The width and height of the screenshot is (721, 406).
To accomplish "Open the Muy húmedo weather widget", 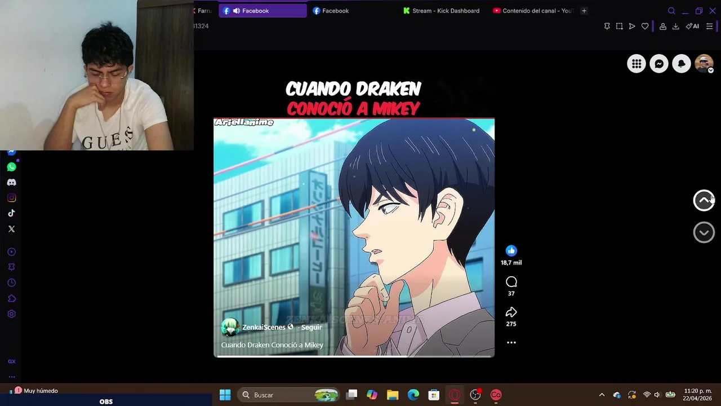I will [34, 391].
